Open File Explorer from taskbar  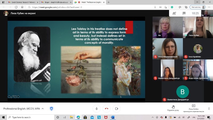click(71, 117)
